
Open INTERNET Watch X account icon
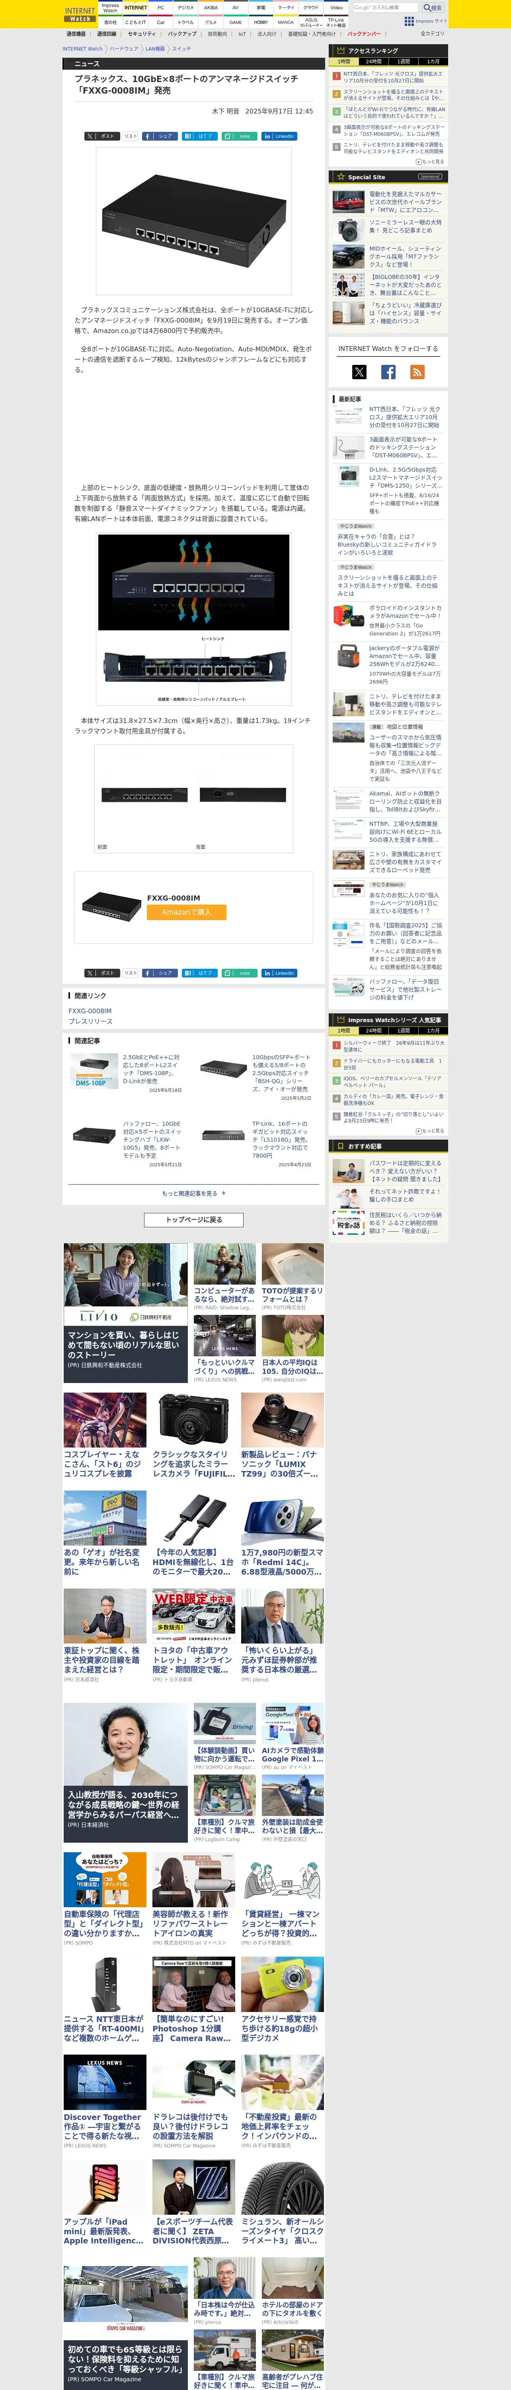click(359, 372)
